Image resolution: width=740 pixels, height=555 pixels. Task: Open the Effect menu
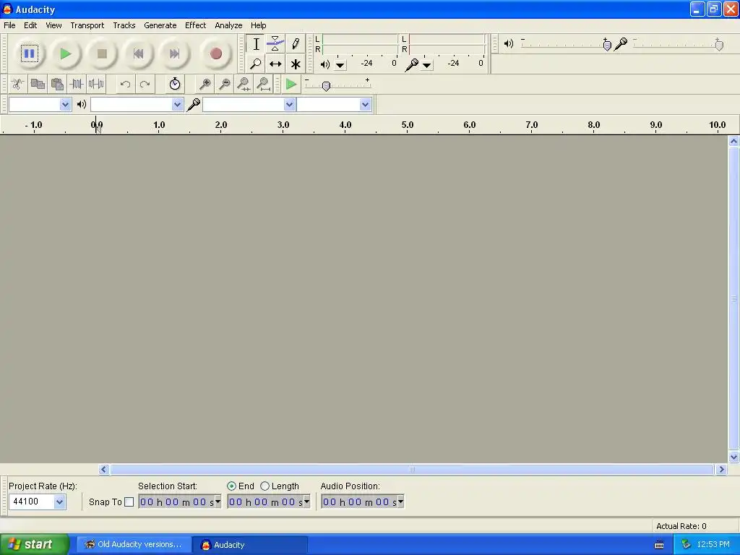click(195, 25)
